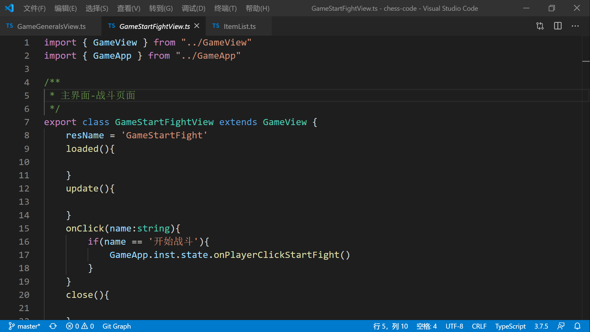Show notifications with the bell icon

[x=577, y=326]
